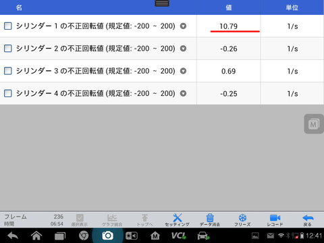The image size is (324, 243).
Task: Click the vehicle car icon in the system bar
Action: pos(203,236)
